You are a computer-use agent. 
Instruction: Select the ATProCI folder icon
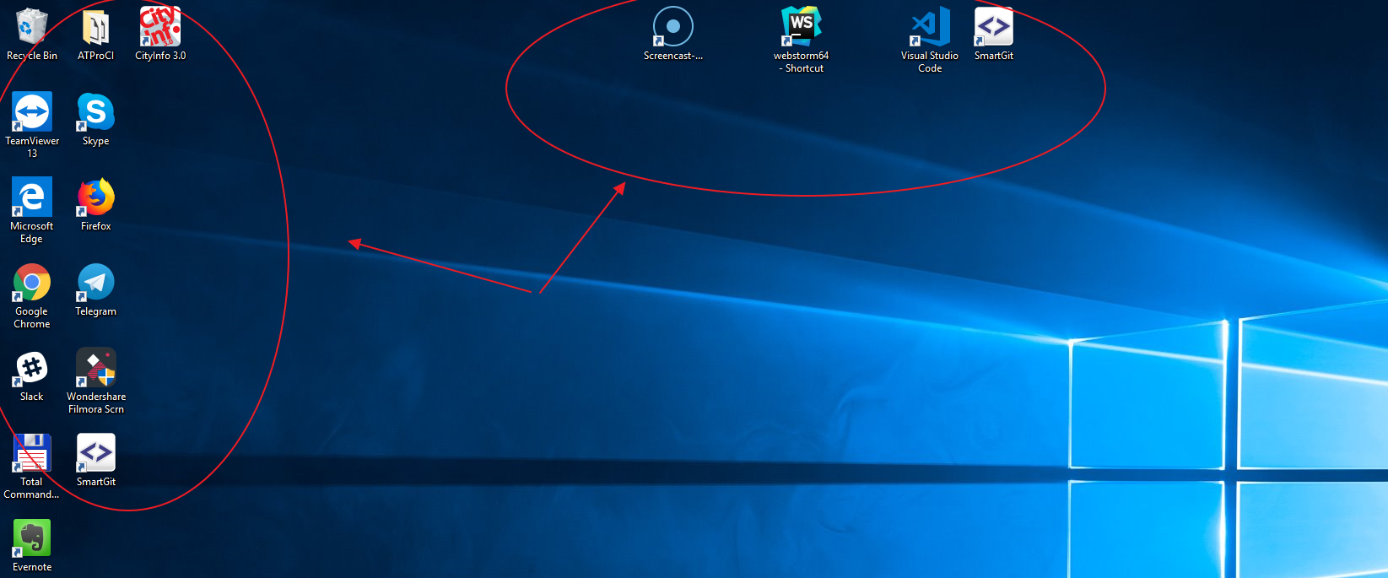(95, 28)
